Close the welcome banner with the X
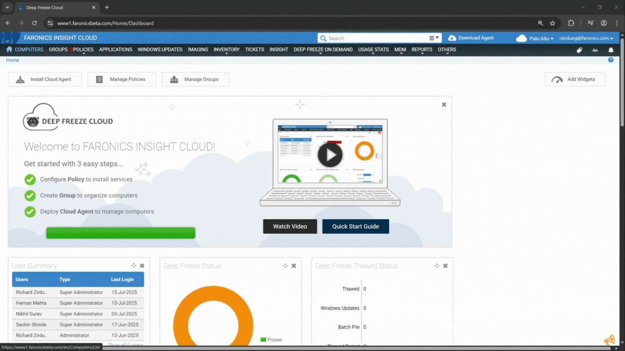The height and width of the screenshot is (351, 625). coord(444,104)
